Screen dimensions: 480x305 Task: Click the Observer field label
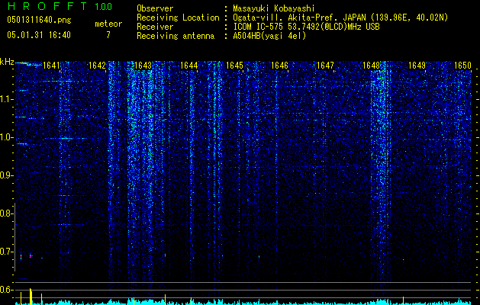pyautogui.click(x=155, y=8)
